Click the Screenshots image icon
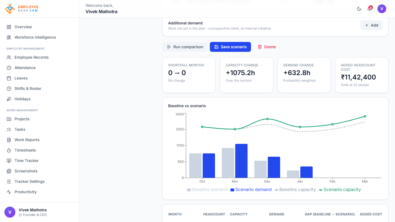This screenshot has height=222, width=395. (x=9, y=171)
